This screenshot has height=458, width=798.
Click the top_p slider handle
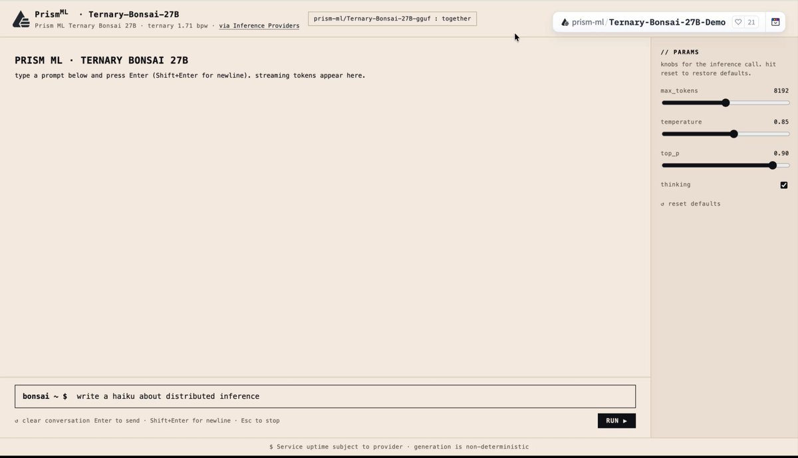pos(773,165)
